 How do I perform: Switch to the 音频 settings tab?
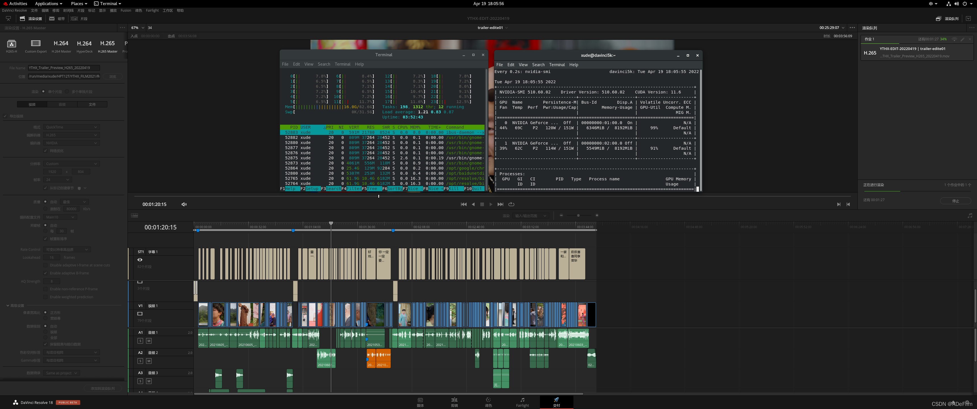pos(62,104)
